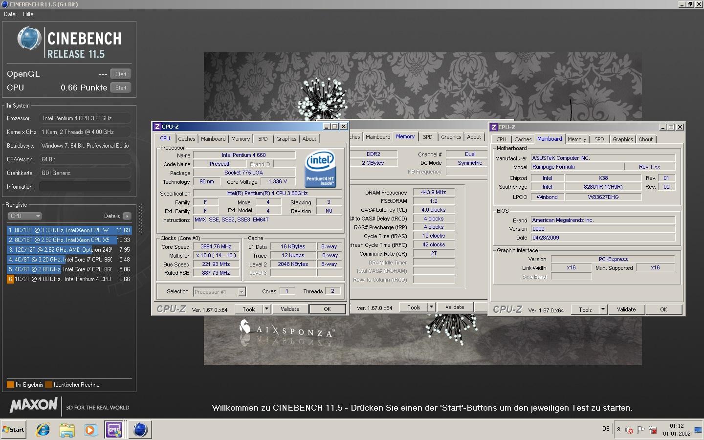The height and width of the screenshot is (440, 704).
Task: Click the taskbar clock showing 01:12
Action: point(677,430)
